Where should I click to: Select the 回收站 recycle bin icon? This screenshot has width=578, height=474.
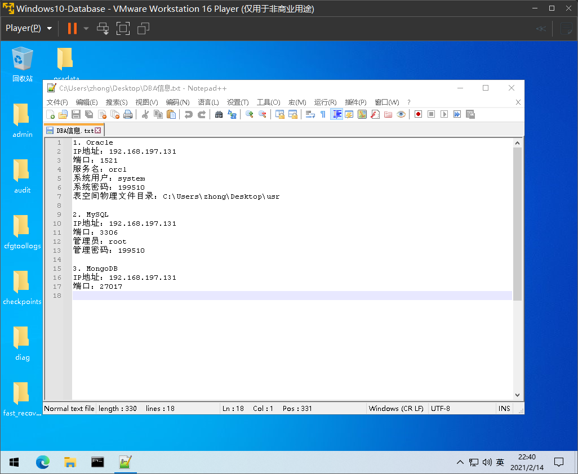click(x=23, y=64)
